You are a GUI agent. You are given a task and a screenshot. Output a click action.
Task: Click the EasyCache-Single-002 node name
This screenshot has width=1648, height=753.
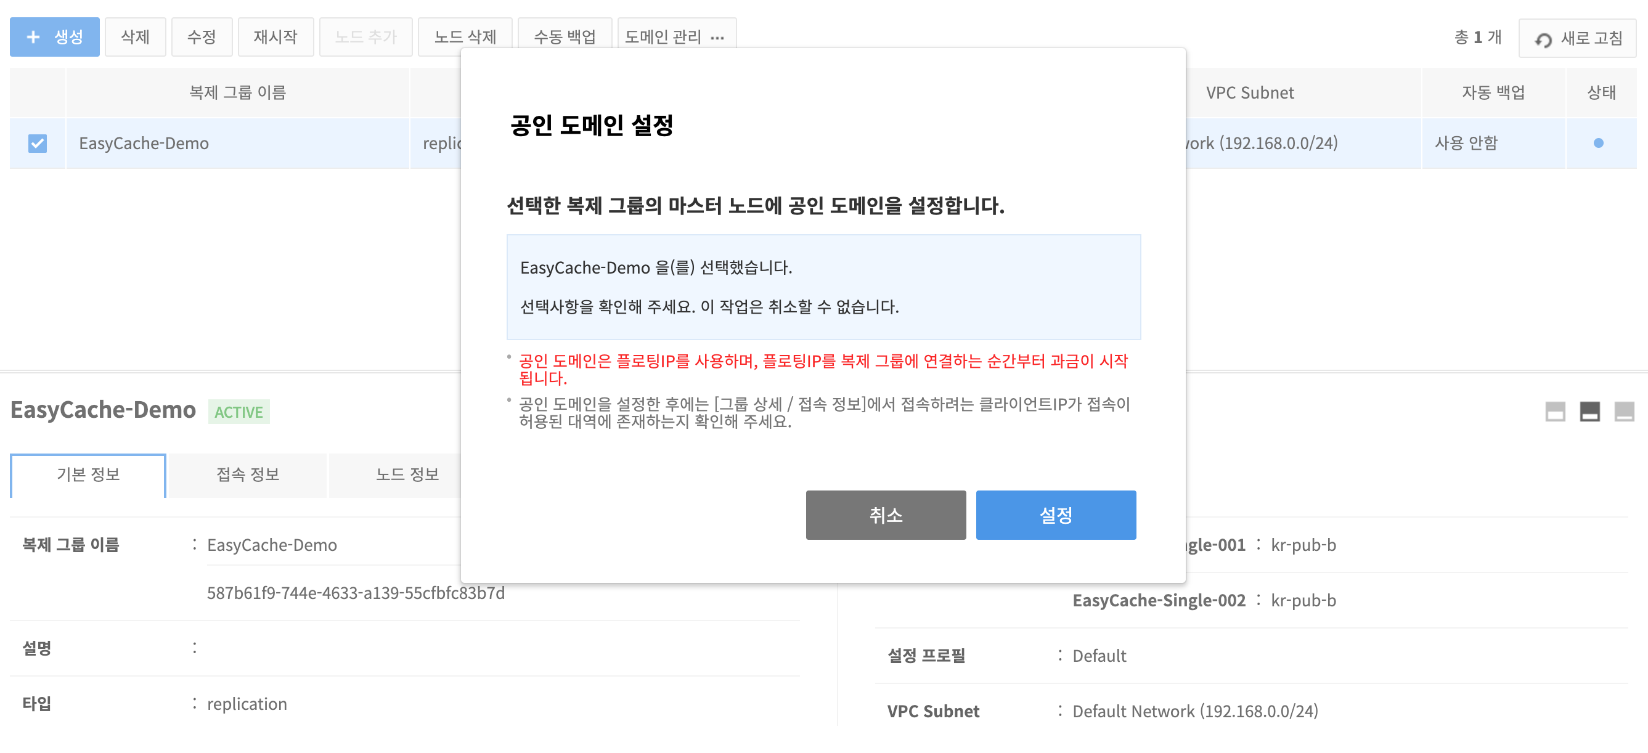click(x=1159, y=600)
